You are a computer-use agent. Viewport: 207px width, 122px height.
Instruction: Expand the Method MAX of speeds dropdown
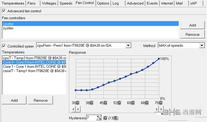(x=202, y=46)
